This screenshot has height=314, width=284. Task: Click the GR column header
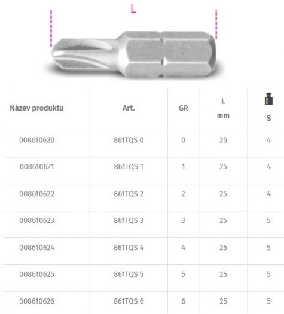[x=184, y=108]
